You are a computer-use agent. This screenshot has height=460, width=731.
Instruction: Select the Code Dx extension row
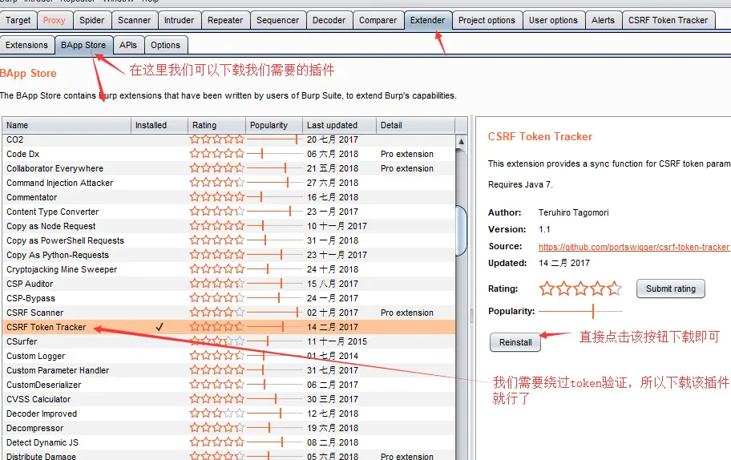(x=228, y=154)
